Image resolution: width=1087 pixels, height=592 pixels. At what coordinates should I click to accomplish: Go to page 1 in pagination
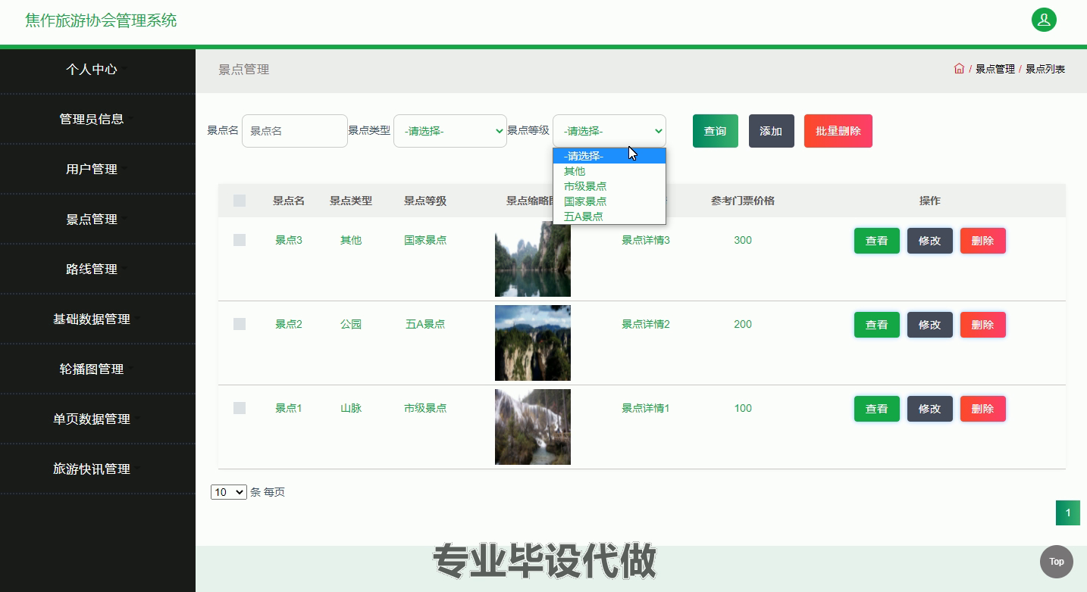(1068, 513)
